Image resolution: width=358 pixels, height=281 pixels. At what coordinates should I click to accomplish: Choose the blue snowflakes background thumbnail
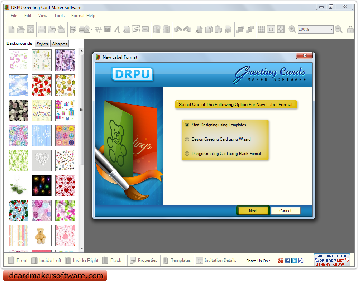point(42,135)
